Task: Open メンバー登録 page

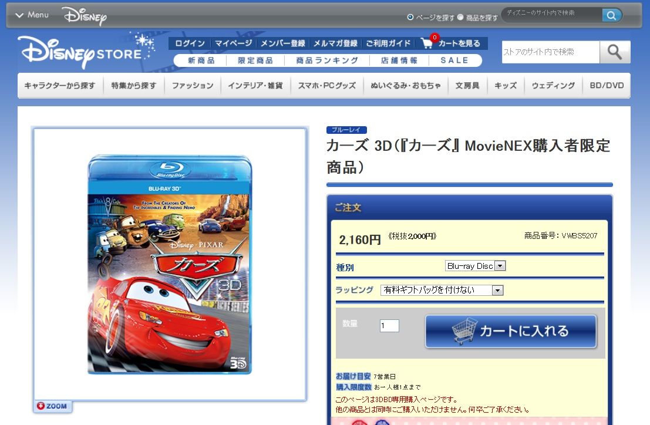Action: point(282,43)
